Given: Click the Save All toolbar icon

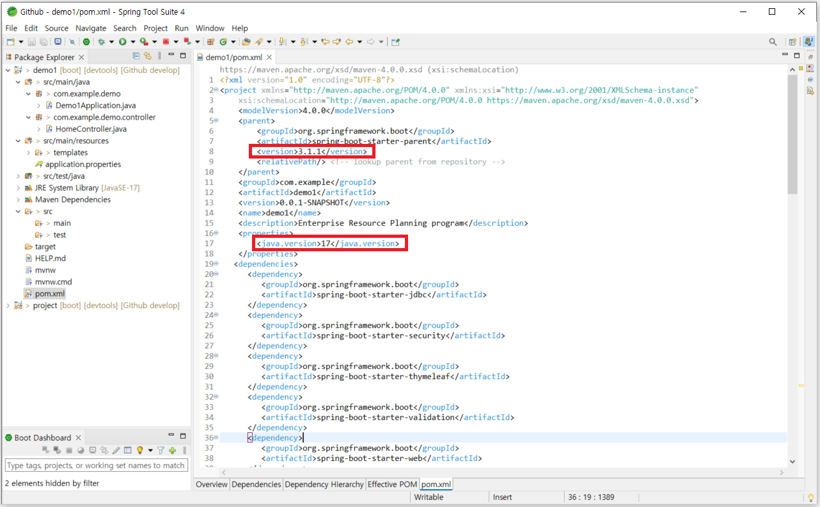Looking at the screenshot, I should (x=43, y=42).
